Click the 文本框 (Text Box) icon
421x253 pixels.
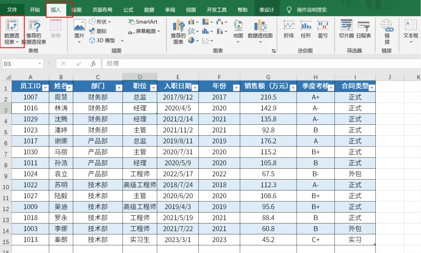point(411,25)
